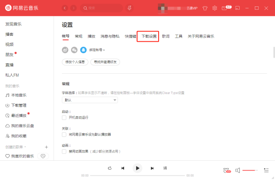Viewport: 275px width, 180px height.
Task: Open the 字体选择 dropdown showing 默认
Action: [90, 100]
